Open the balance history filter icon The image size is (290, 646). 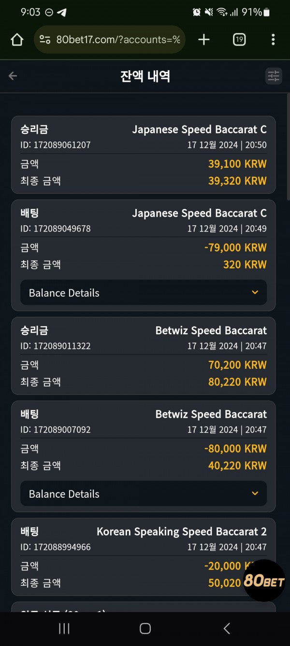(274, 76)
